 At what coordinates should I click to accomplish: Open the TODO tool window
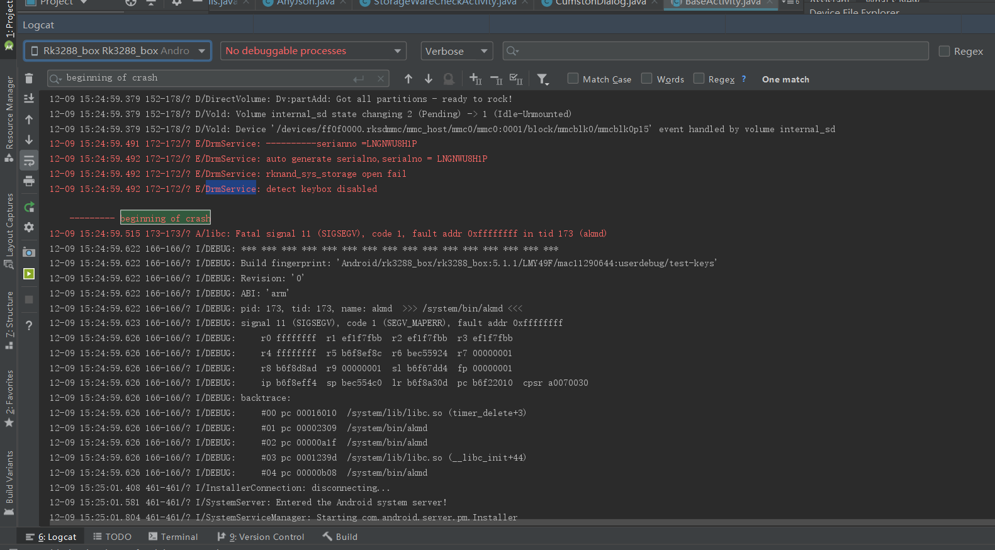[112, 537]
